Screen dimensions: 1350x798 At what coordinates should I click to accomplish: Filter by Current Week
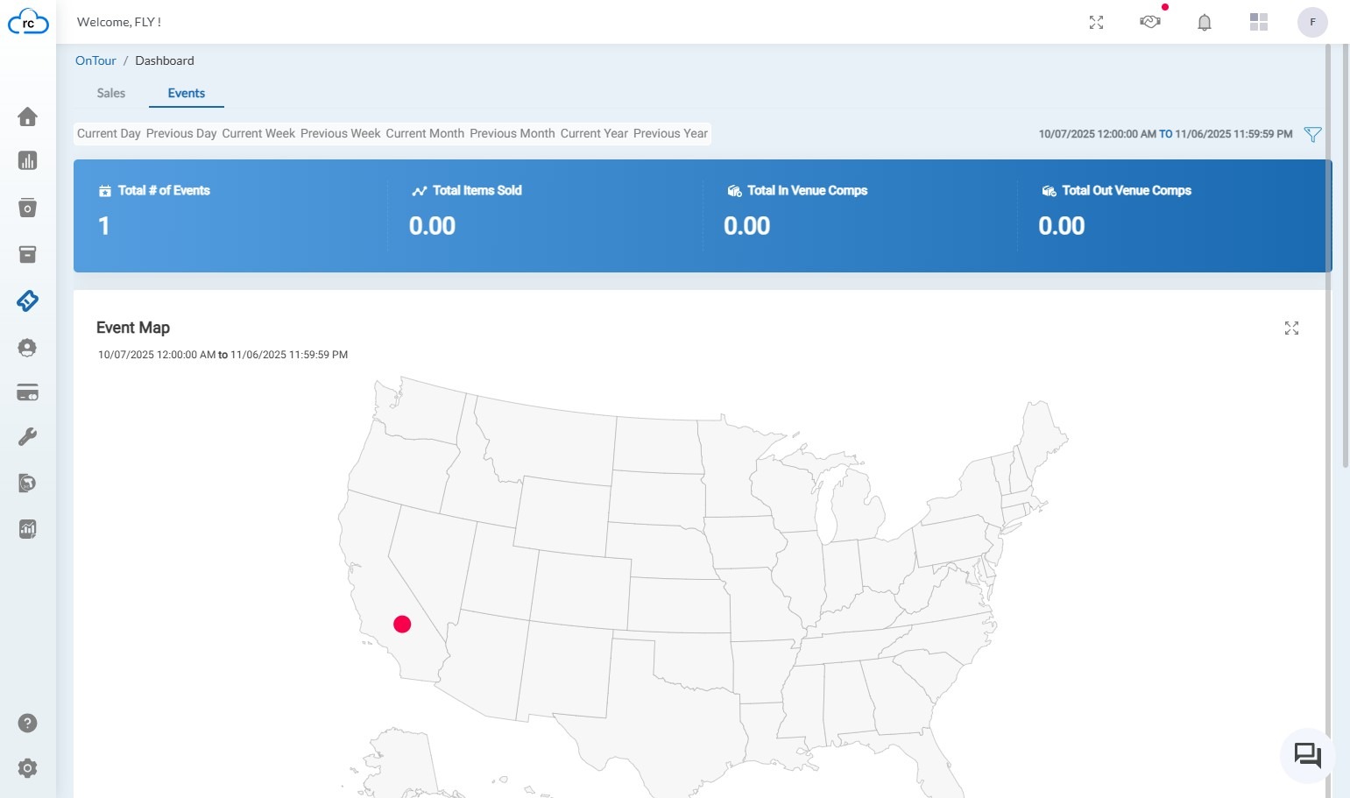pos(258,133)
